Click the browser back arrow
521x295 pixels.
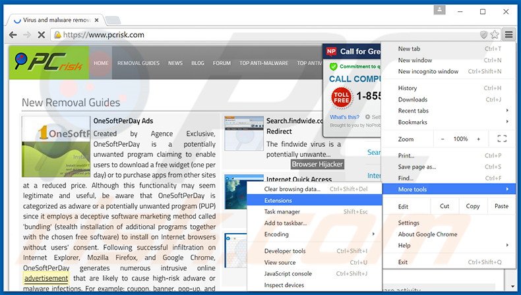[x=13, y=35]
